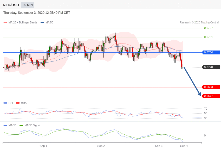Click 'Research © 2020 Trading Central' credit text
Viewport: 221px width, 150px height.
click(x=199, y=22)
